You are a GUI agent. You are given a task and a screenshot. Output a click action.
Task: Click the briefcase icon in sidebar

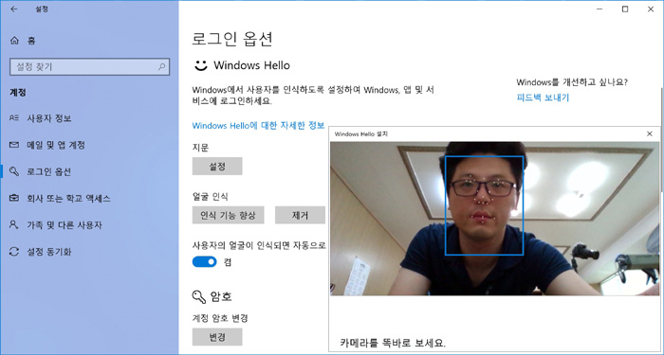(14, 198)
